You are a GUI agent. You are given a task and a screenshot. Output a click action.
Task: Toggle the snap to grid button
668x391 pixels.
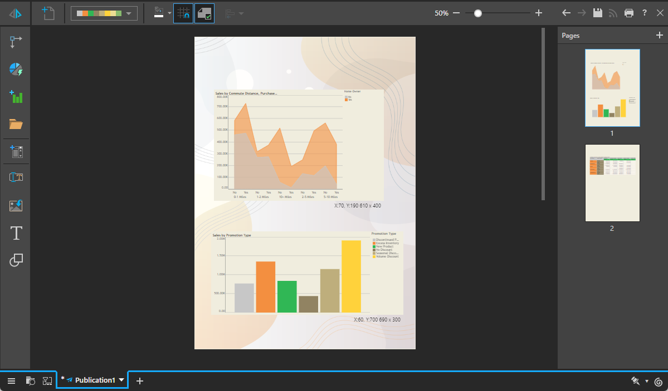click(x=183, y=13)
